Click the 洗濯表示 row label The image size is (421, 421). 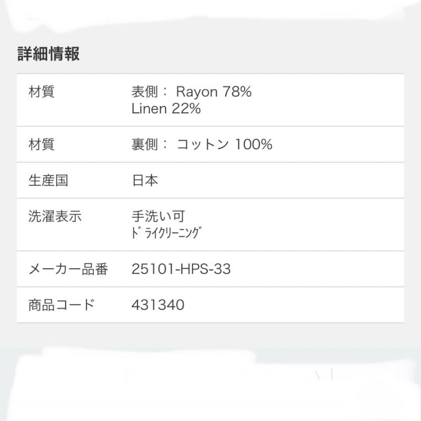click(55, 216)
